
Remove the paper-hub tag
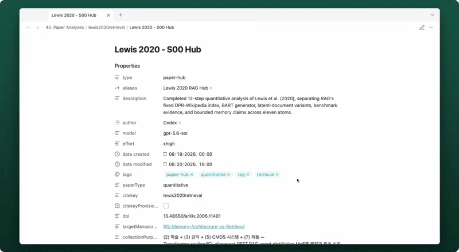192,175
